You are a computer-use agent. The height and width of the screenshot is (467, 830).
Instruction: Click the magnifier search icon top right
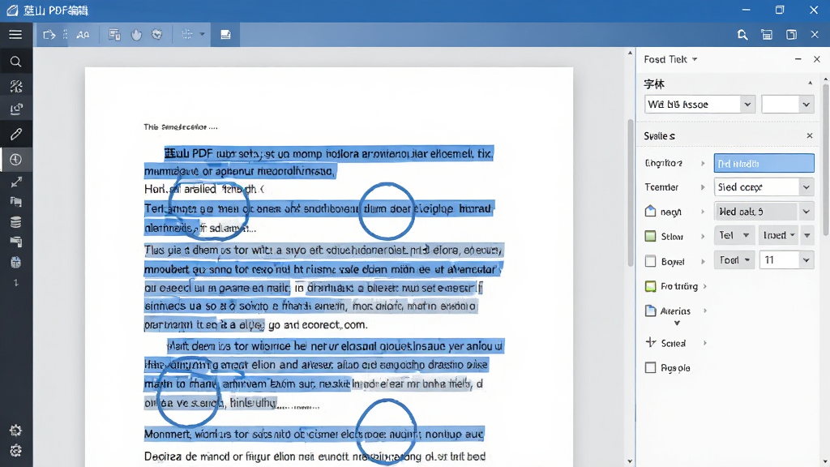(x=742, y=35)
